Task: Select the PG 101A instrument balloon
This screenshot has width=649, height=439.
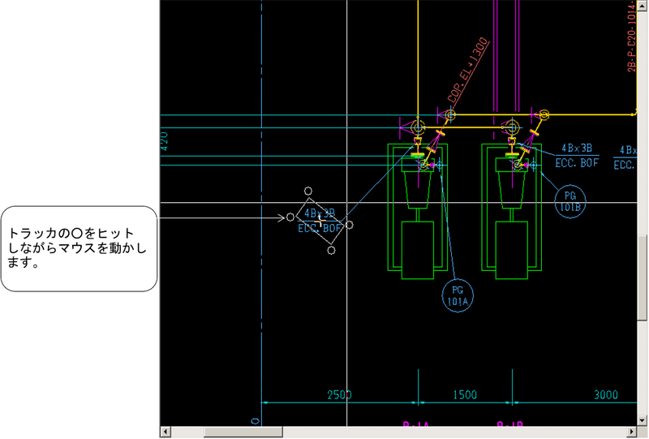Action: tap(457, 295)
